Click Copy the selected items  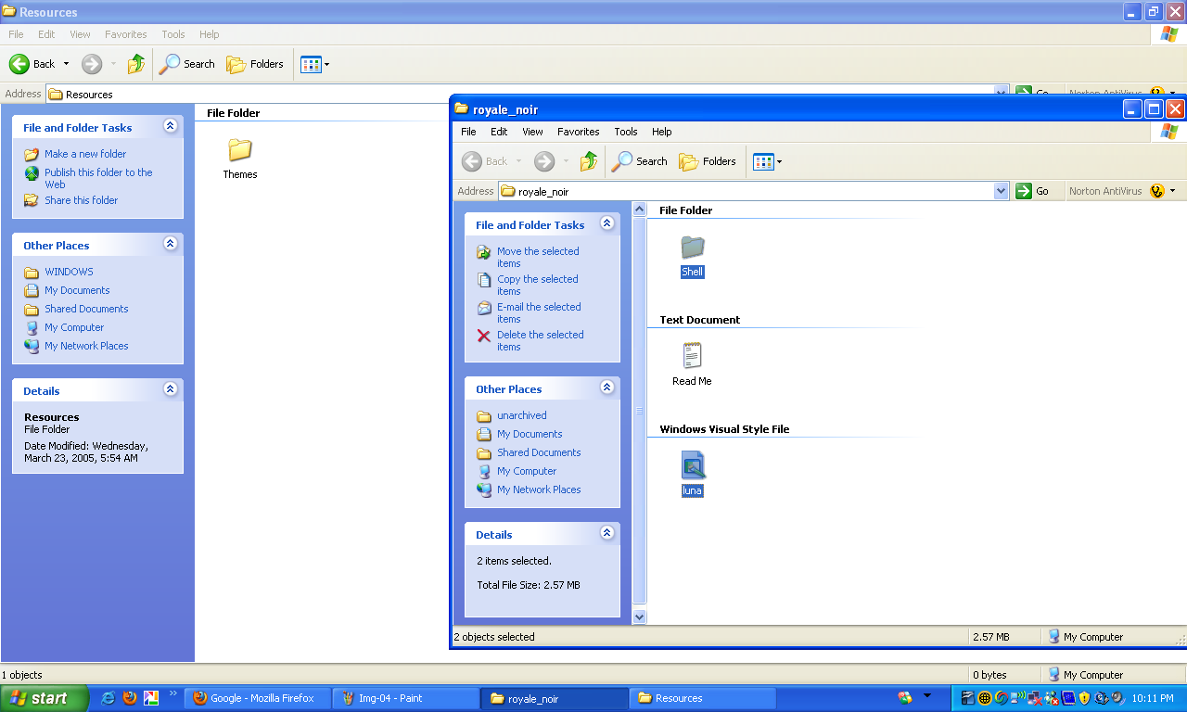point(538,285)
